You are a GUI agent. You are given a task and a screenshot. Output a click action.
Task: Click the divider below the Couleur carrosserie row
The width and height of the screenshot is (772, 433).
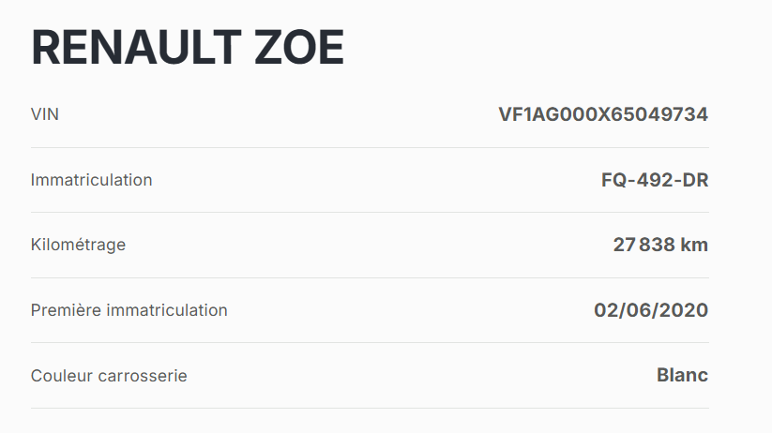[370, 408]
